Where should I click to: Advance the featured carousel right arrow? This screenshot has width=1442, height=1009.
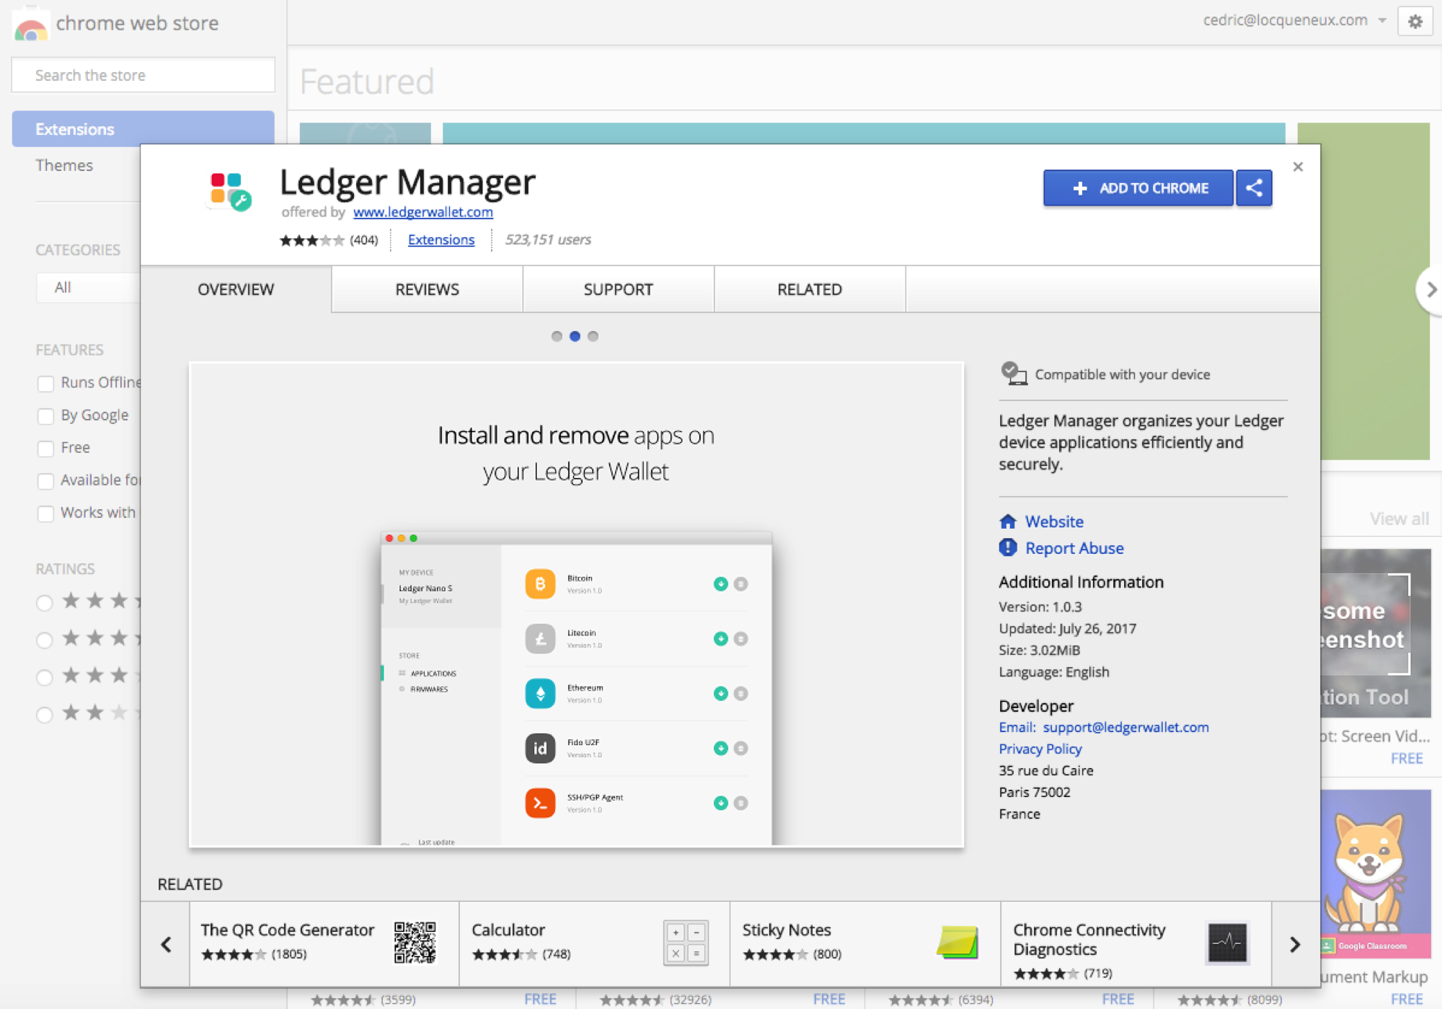(1430, 289)
